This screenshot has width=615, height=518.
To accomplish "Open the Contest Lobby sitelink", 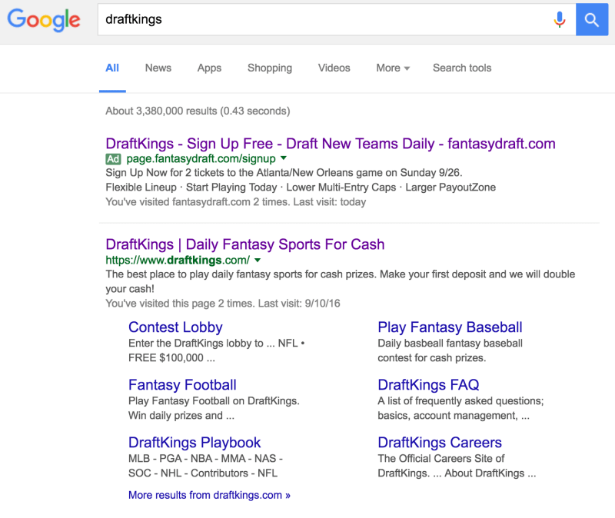I will [x=175, y=327].
